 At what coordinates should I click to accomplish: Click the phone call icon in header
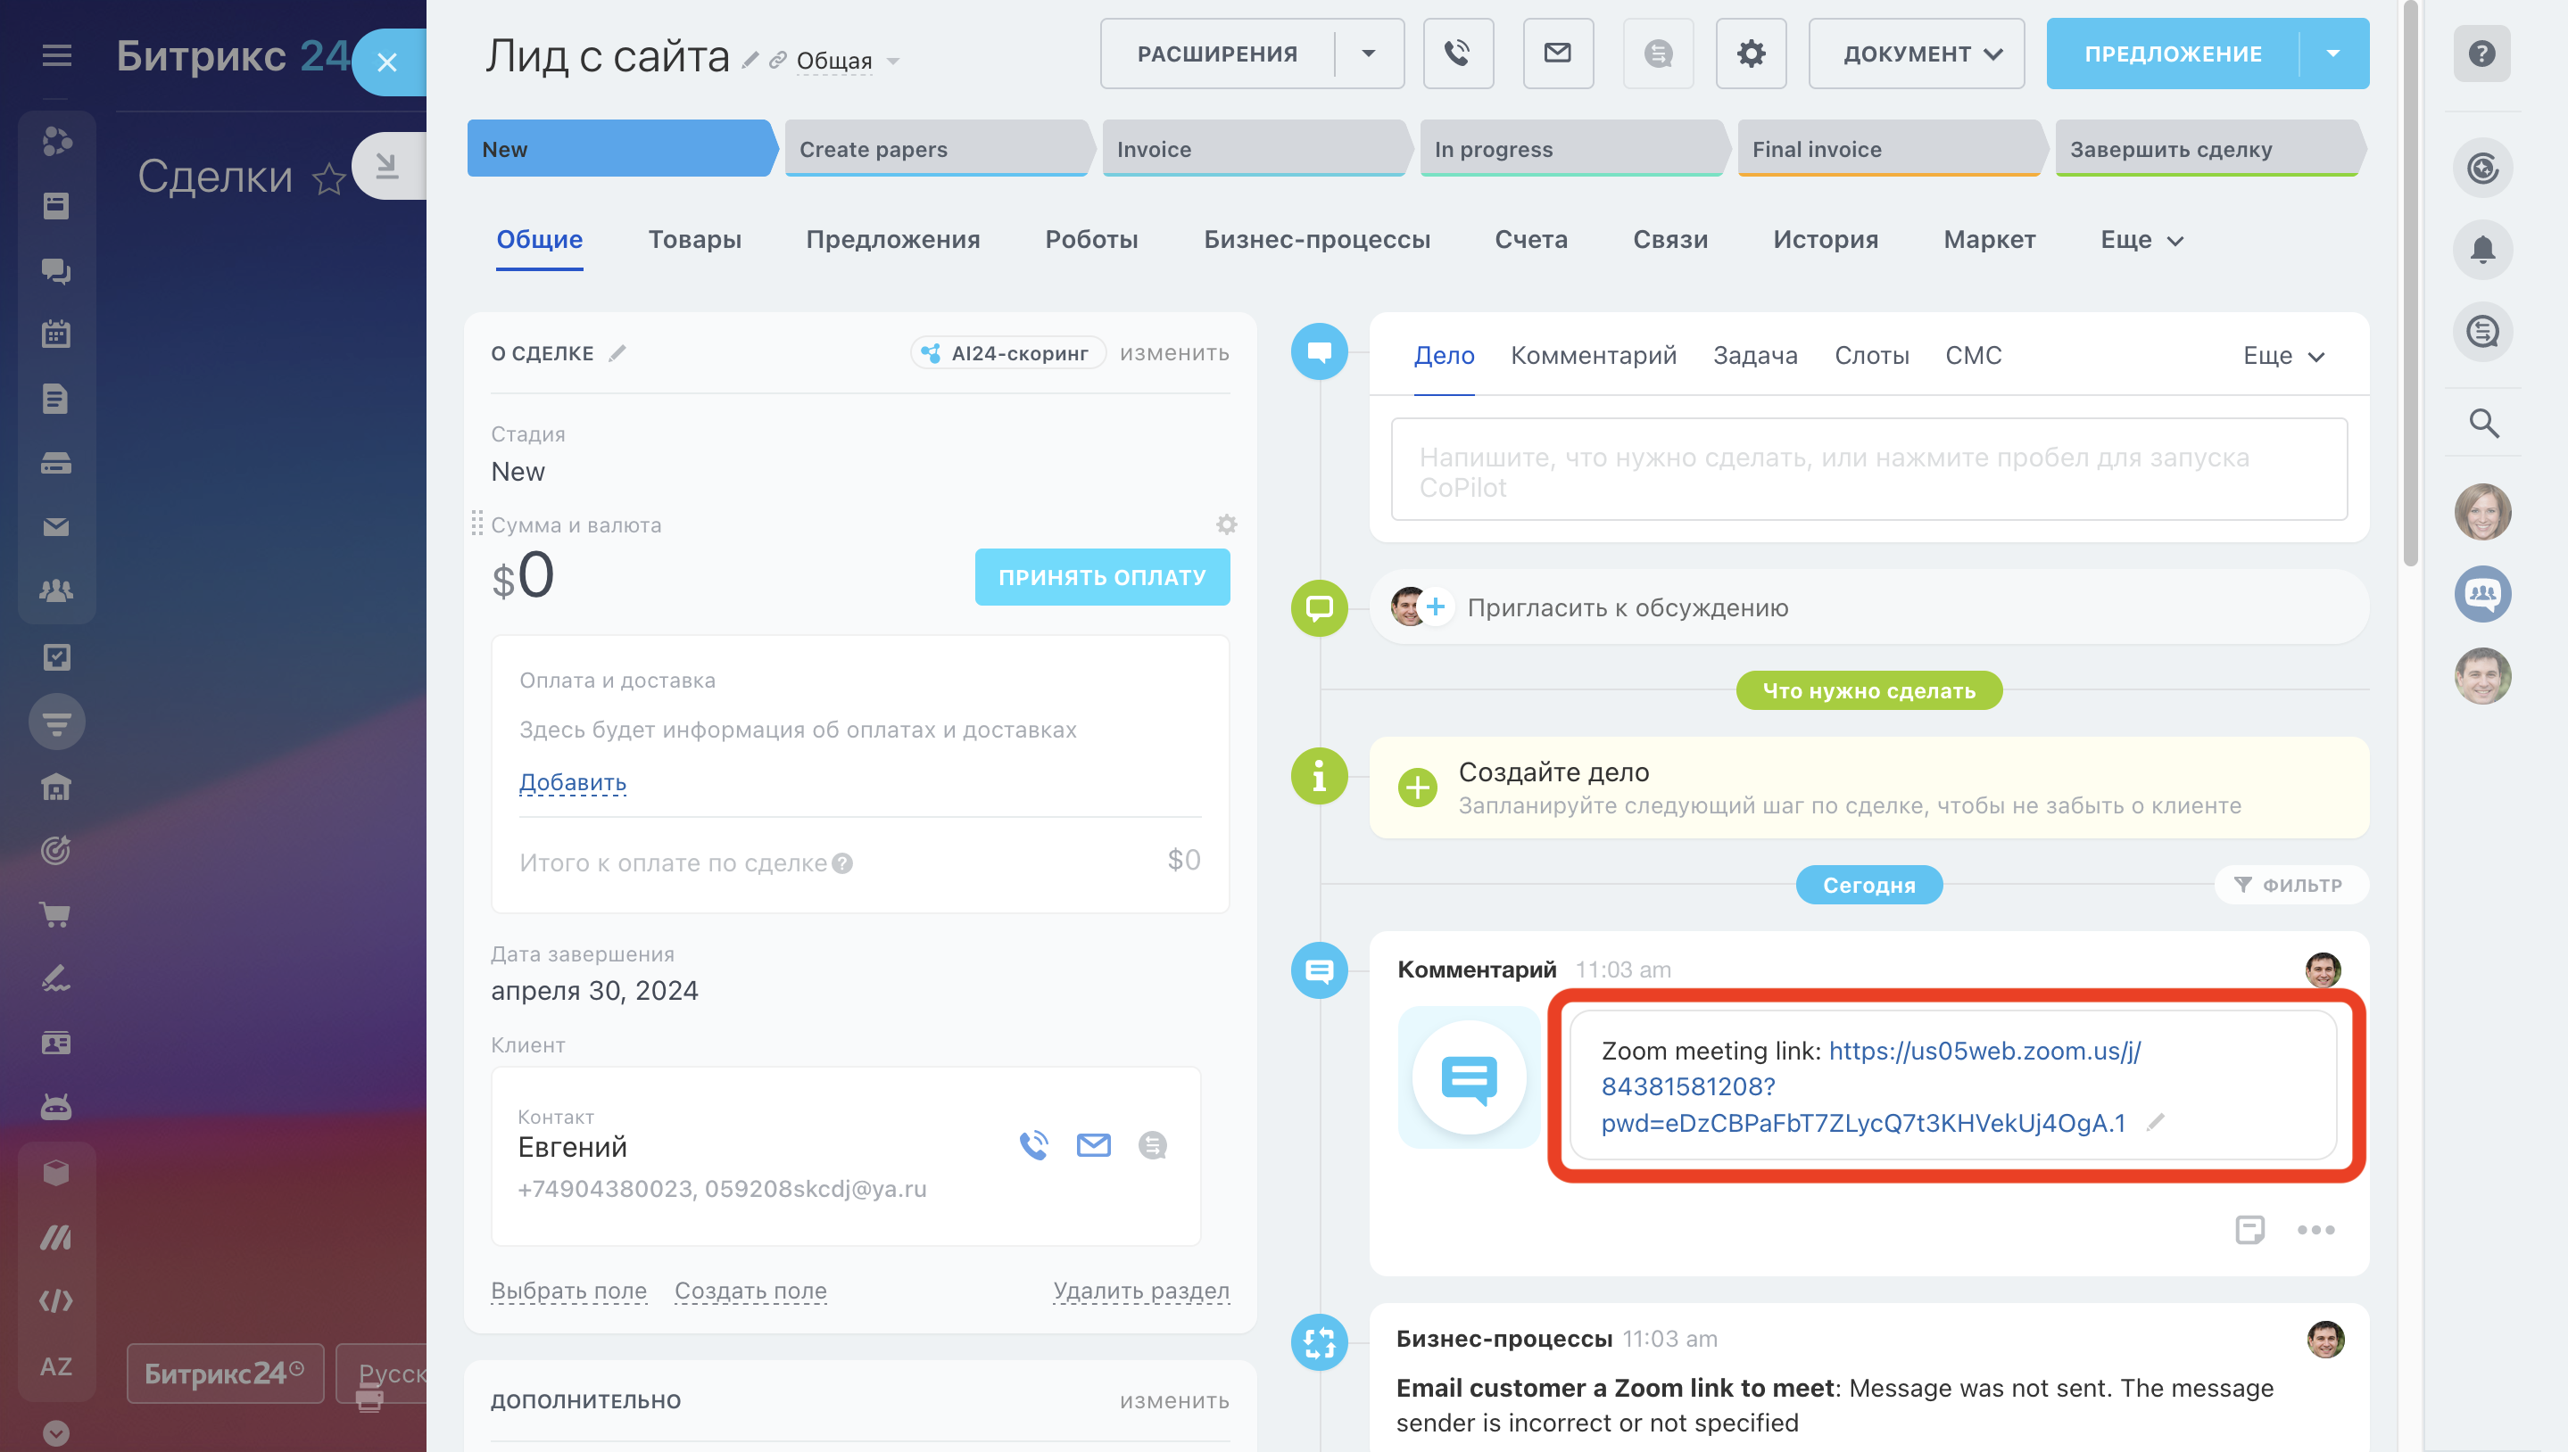(x=1458, y=54)
